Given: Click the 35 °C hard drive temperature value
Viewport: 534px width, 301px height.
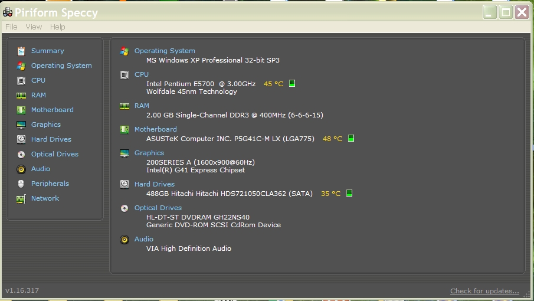Looking at the screenshot, I should coord(330,194).
